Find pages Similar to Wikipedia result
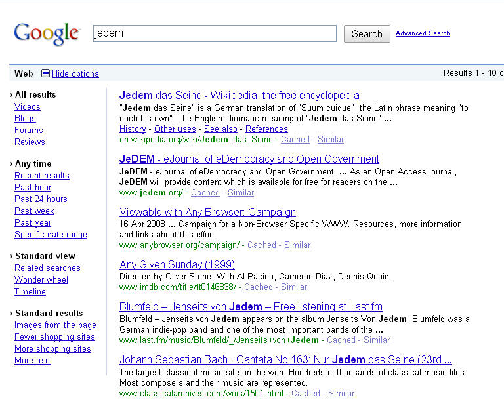Viewport: 504px width, 406px height. (331, 140)
